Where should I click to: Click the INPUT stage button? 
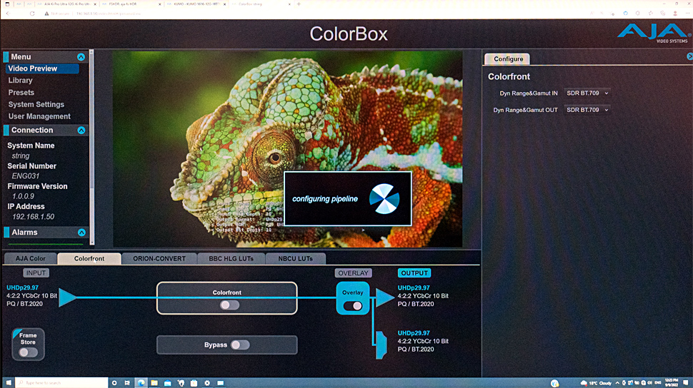coord(36,272)
